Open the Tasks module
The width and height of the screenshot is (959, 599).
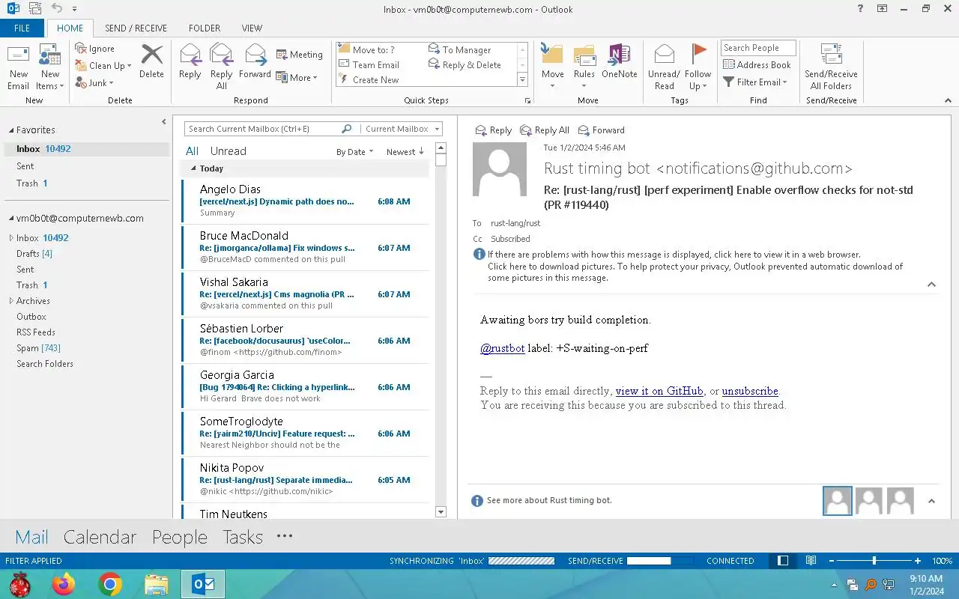coord(243,537)
